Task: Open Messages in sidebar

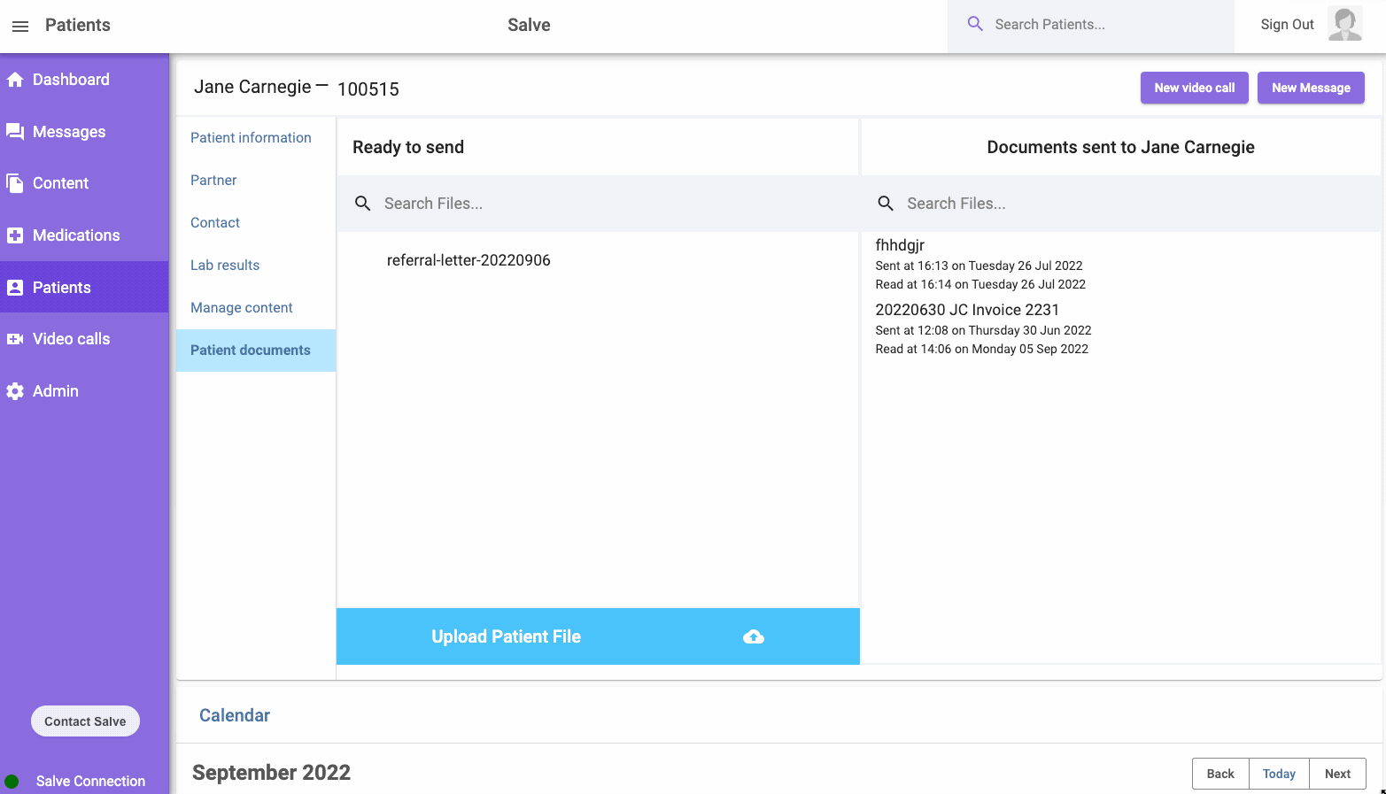Action: click(x=84, y=132)
